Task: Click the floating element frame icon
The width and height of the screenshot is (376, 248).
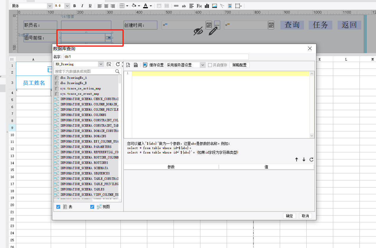Action: [237, 6]
